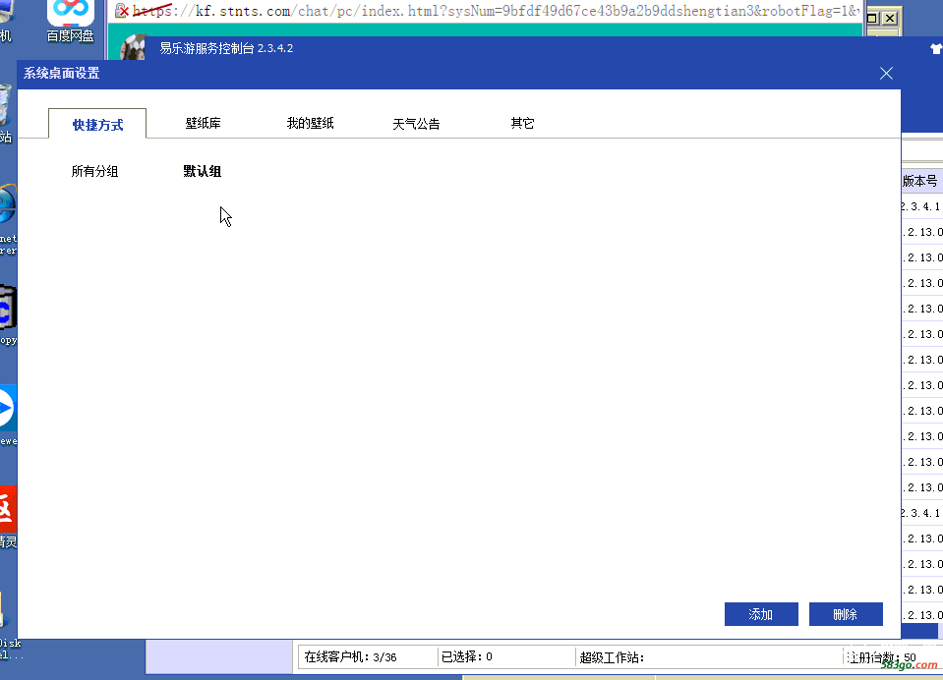
Task: Click the red 精灵 desktop icon
Action: 6,511
